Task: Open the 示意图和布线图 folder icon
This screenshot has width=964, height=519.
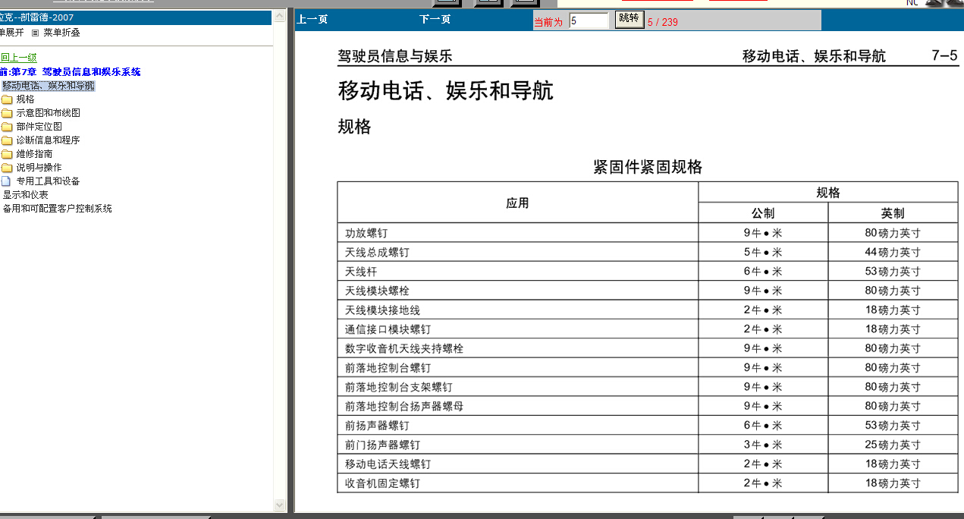Action: pyautogui.click(x=7, y=113)
